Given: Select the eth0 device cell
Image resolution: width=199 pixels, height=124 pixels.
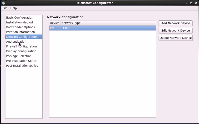Looking at the screenshot, I should tap(55, 28).
